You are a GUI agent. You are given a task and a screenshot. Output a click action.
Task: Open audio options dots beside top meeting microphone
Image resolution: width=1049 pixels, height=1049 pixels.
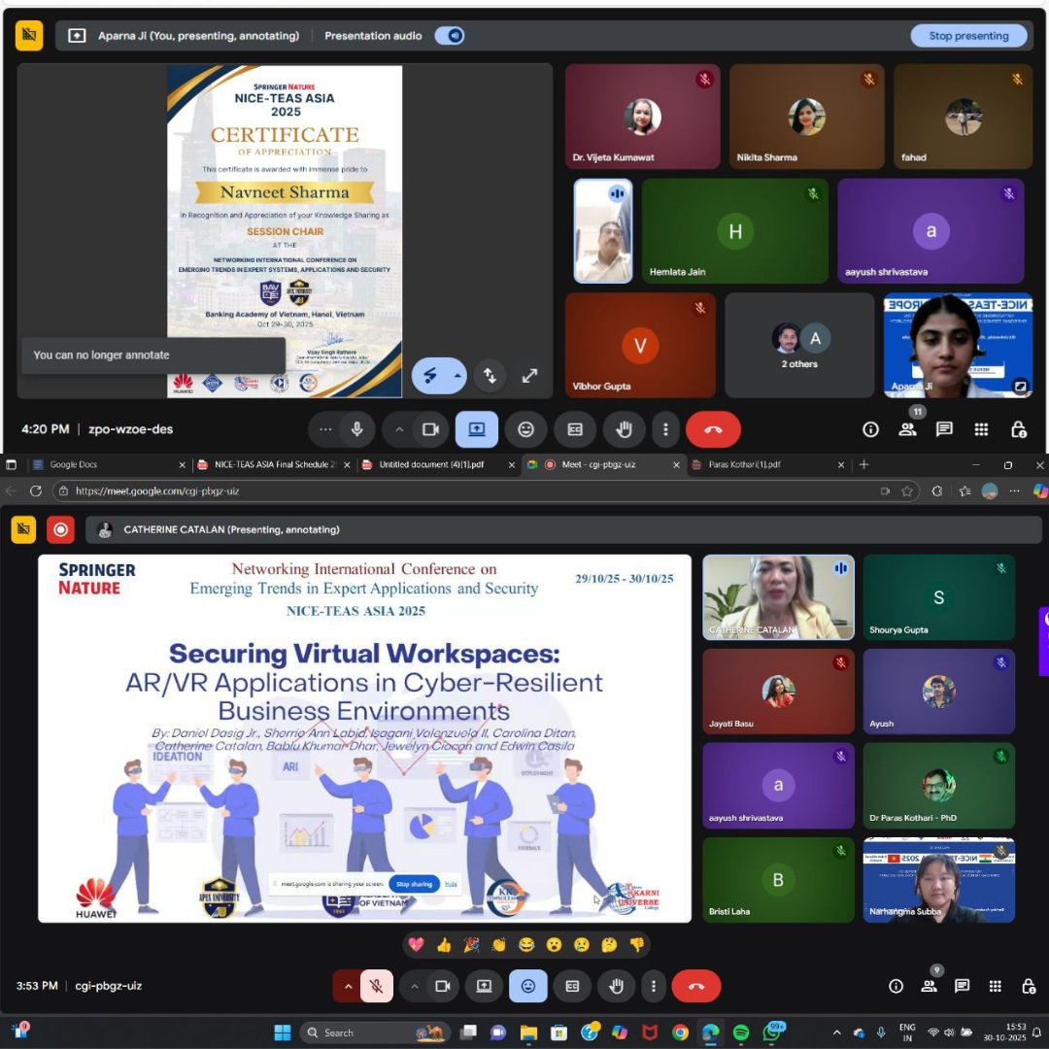325,429
